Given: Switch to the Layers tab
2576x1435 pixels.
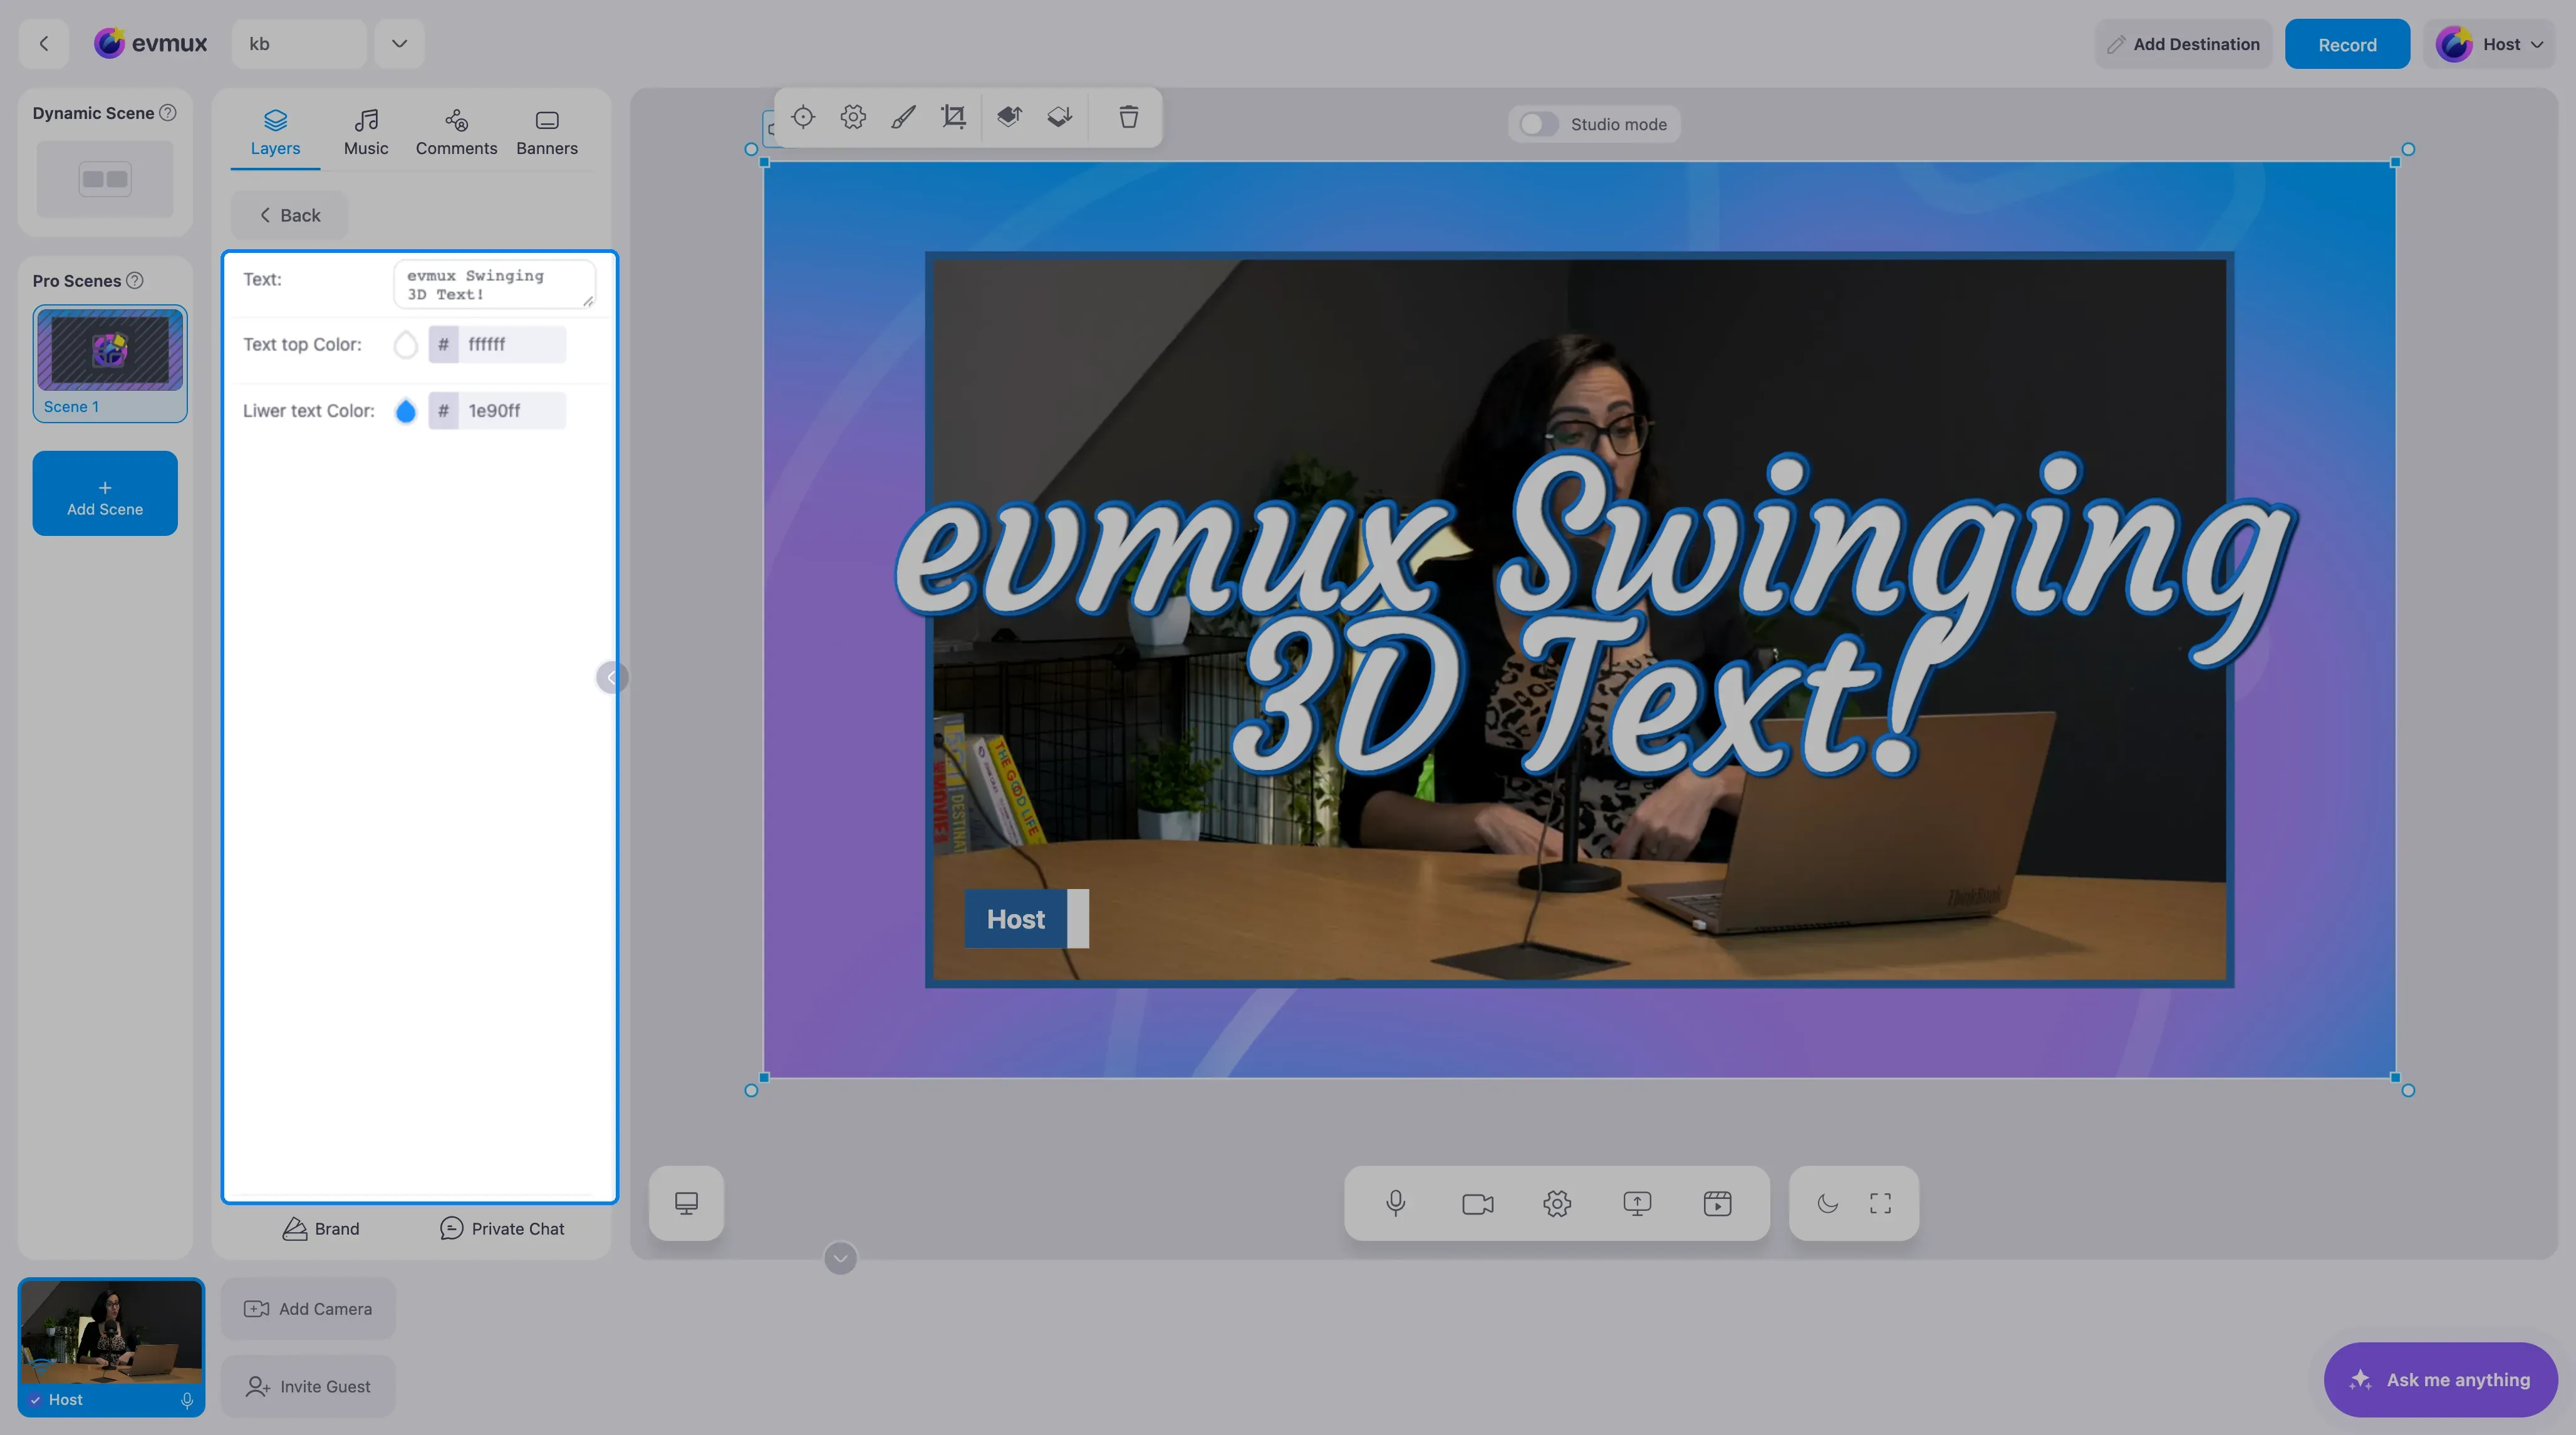Looking at the screenshot, I should (x=275, y=133).
